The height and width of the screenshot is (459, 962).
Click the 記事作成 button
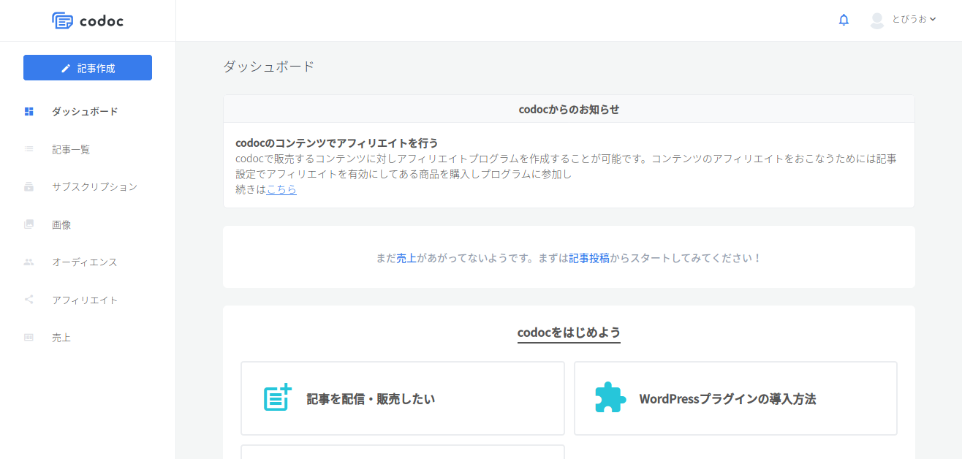88,68
